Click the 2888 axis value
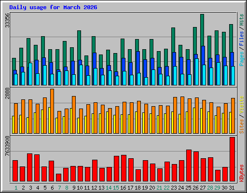 [7, 93]
